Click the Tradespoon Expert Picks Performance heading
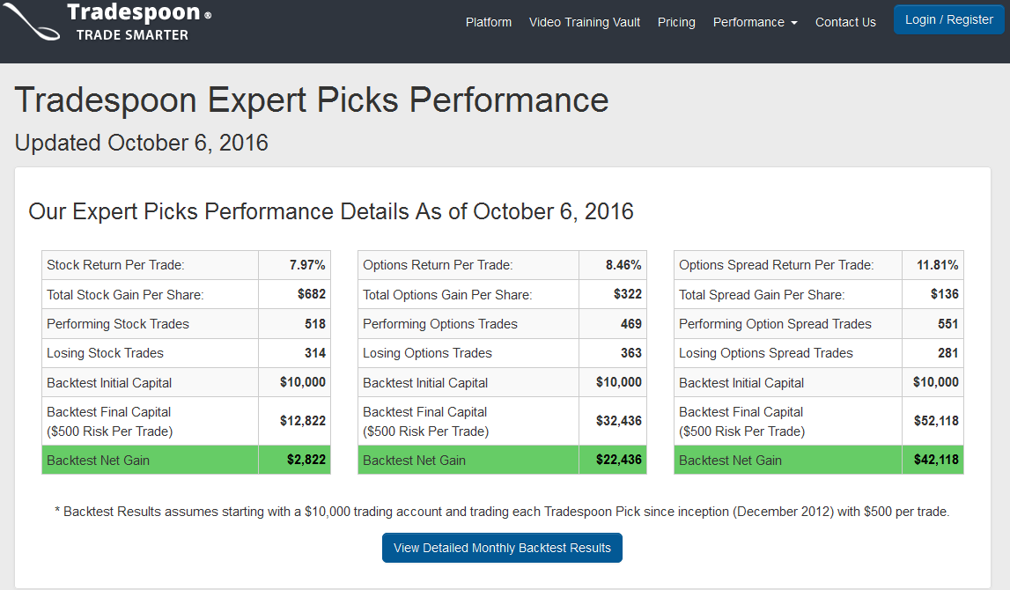This screenshot has width=1010, height=590. (x=312, y=100)
